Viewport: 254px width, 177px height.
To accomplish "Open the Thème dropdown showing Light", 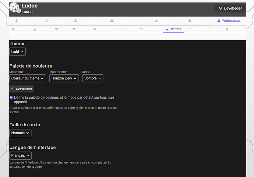I will click(x=18, y=52).
